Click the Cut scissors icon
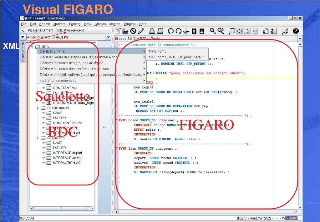 186,31
